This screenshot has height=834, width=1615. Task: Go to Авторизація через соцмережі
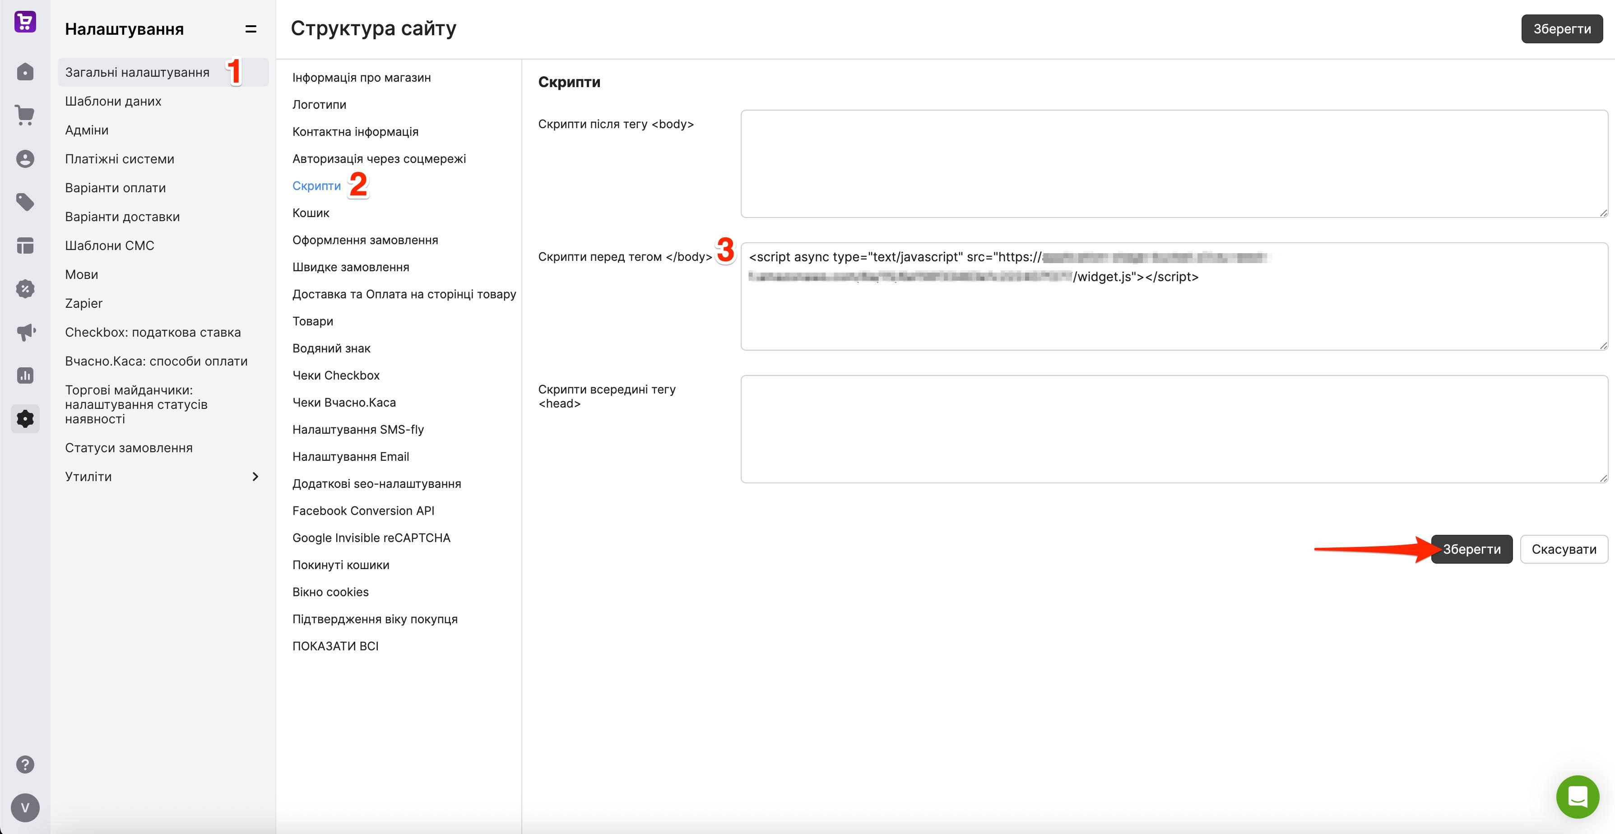[379, 159]
